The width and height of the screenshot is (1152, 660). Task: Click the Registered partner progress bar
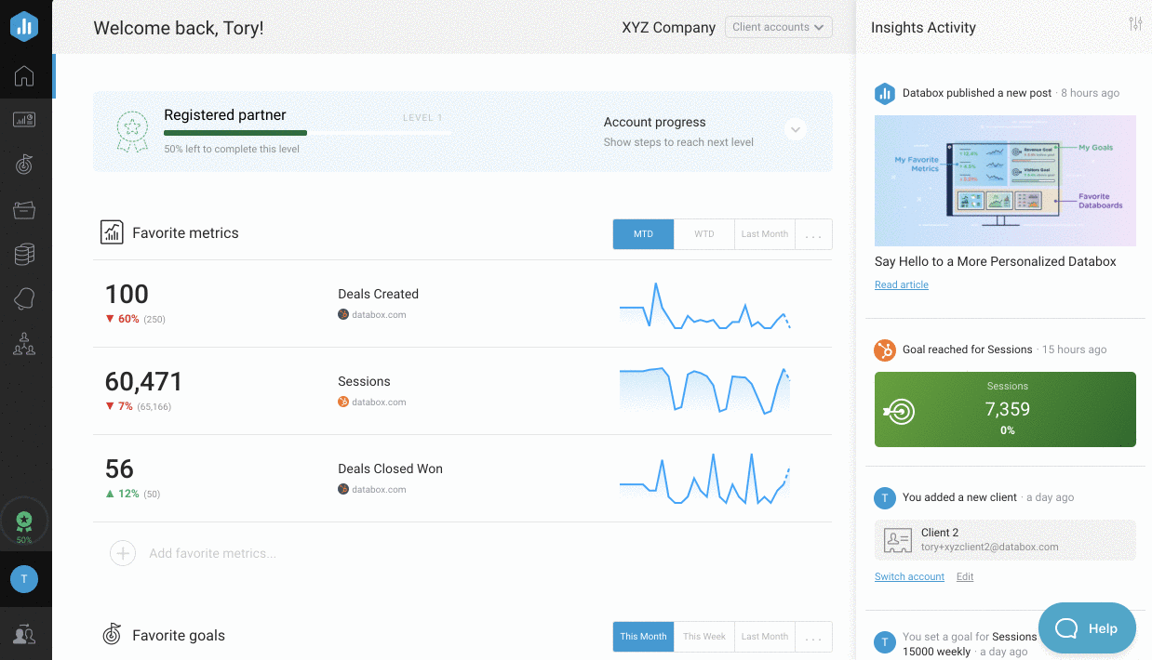[307, 132]
